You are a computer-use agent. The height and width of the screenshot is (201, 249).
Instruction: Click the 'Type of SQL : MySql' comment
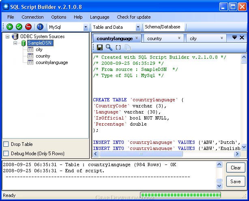(128, 75)
